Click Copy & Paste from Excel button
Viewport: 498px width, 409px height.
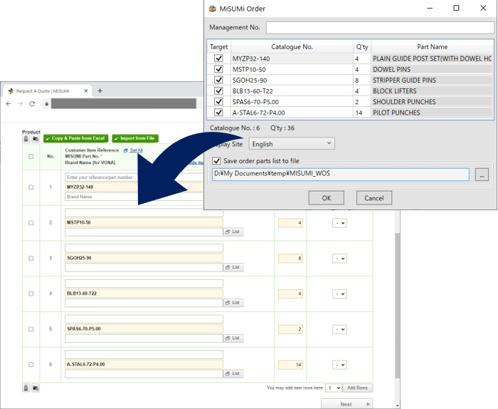[76, 138]
